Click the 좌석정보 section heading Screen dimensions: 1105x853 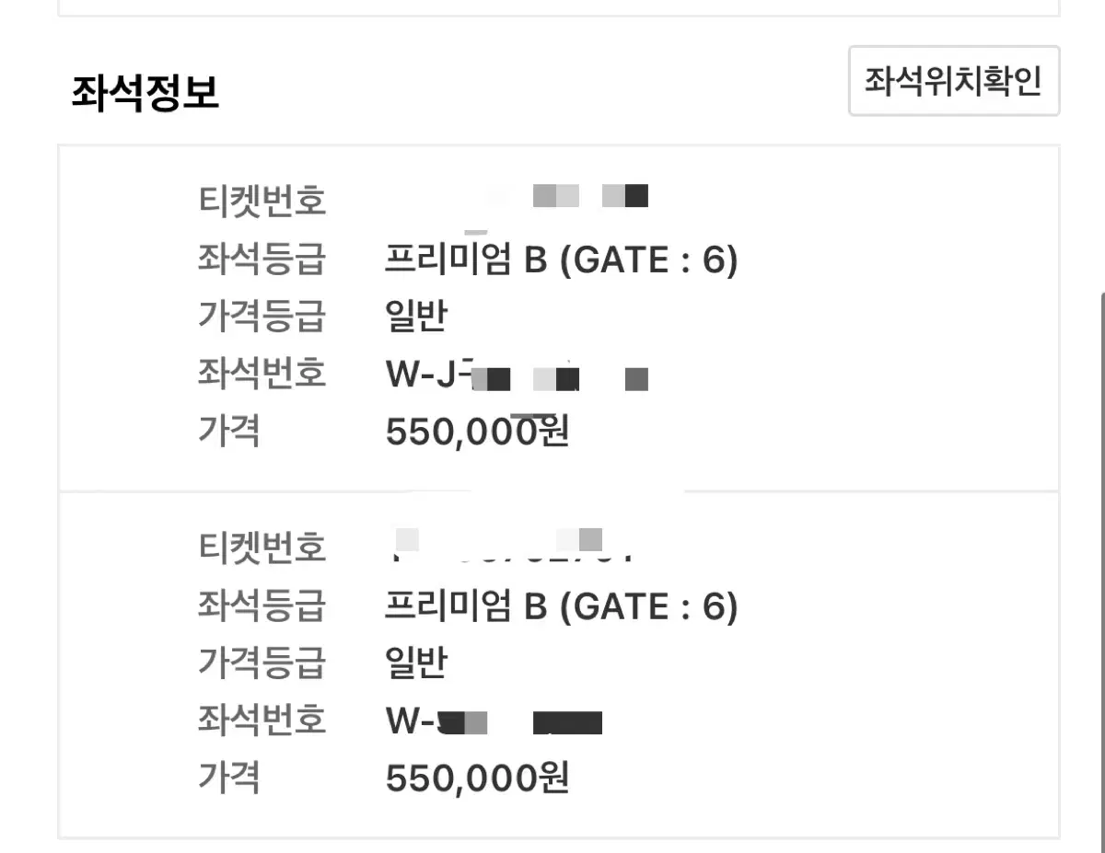(x=145, y=93)
